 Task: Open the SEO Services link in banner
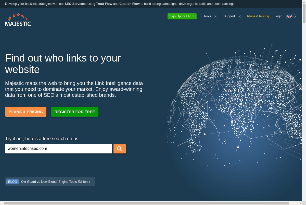click(75, 4)
